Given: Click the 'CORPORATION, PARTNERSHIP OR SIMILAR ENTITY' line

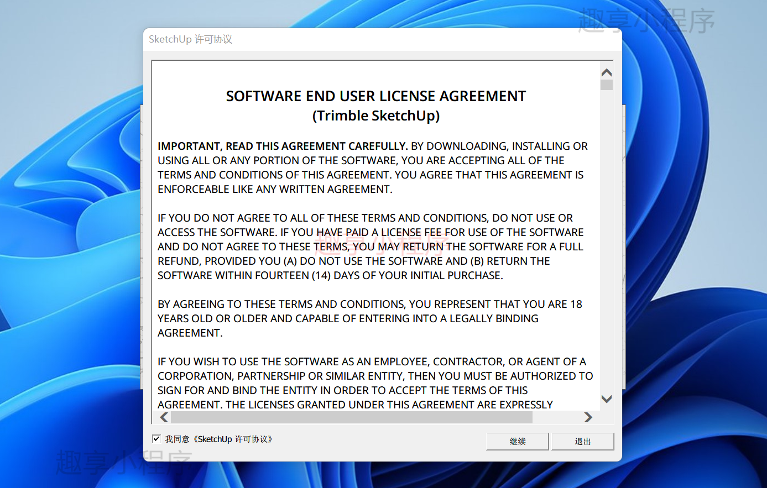Looking at the screenshot, I should 375,376.
